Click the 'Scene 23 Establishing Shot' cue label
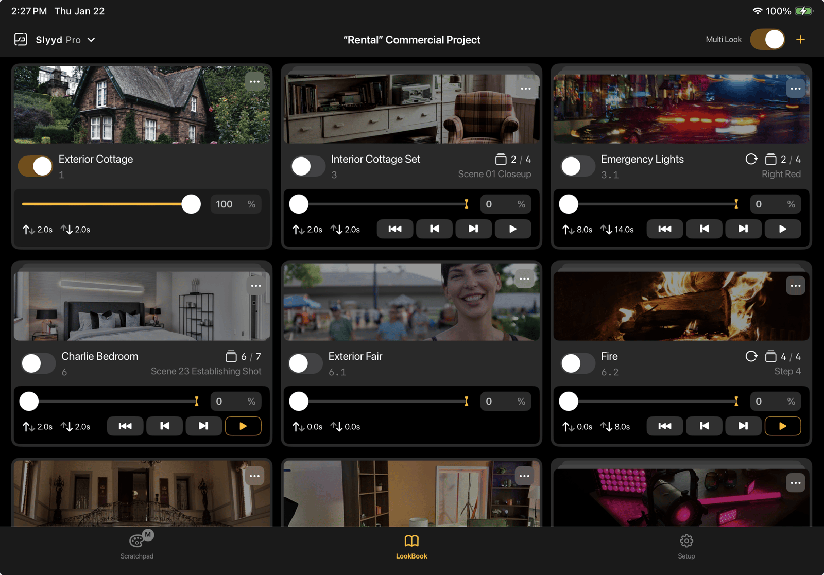Screen dimensions: 824x575 pyautogui.click(x=206, y=371)
